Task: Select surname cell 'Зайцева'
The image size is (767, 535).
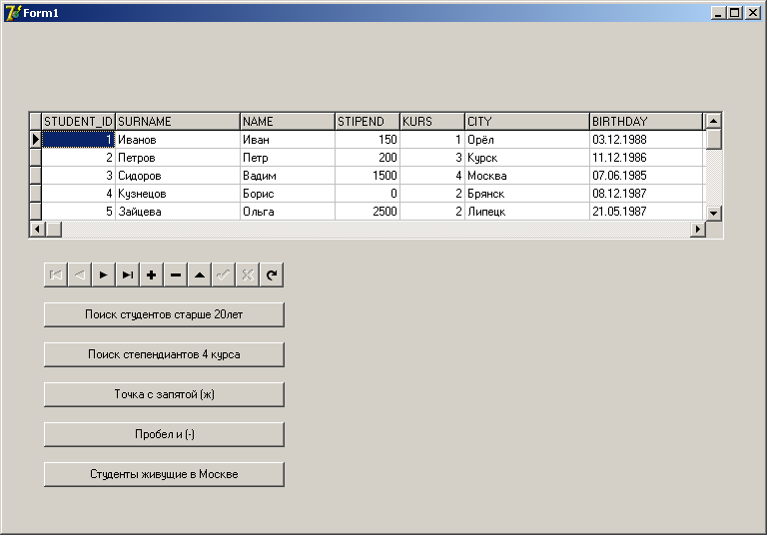Action: pyautogui.click(x=178, y=212)
